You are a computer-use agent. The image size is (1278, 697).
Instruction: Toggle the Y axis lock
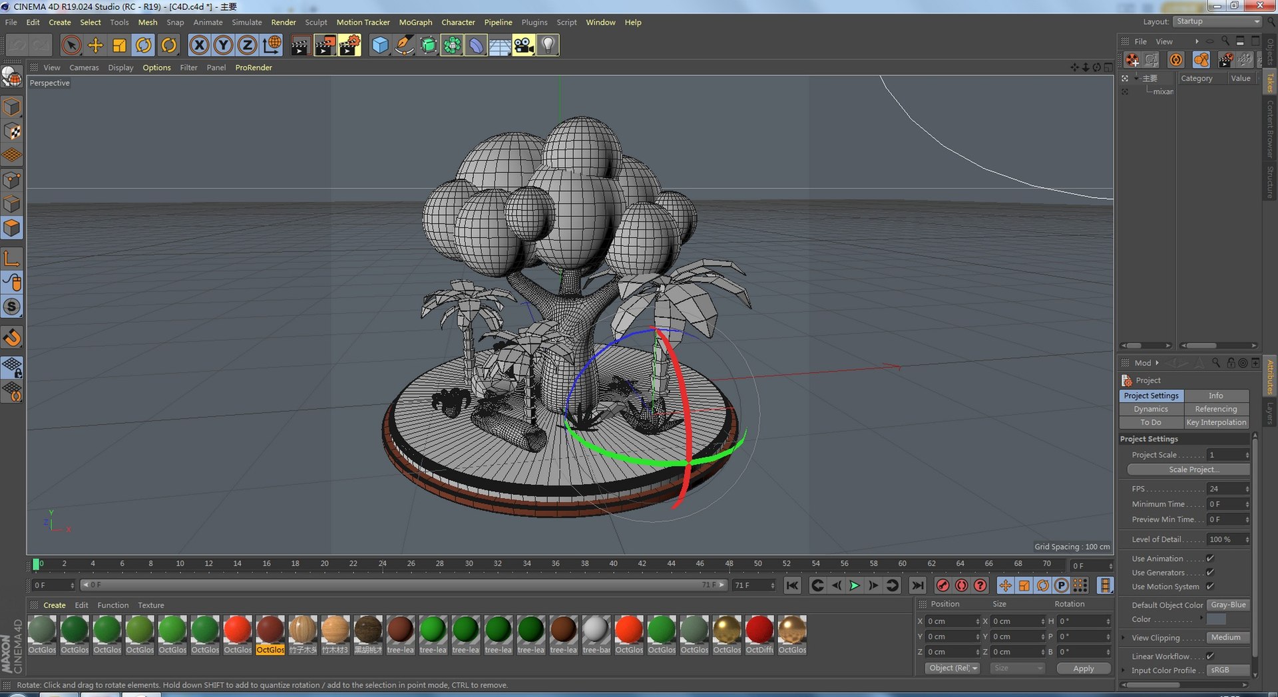(x=223, y=45)
